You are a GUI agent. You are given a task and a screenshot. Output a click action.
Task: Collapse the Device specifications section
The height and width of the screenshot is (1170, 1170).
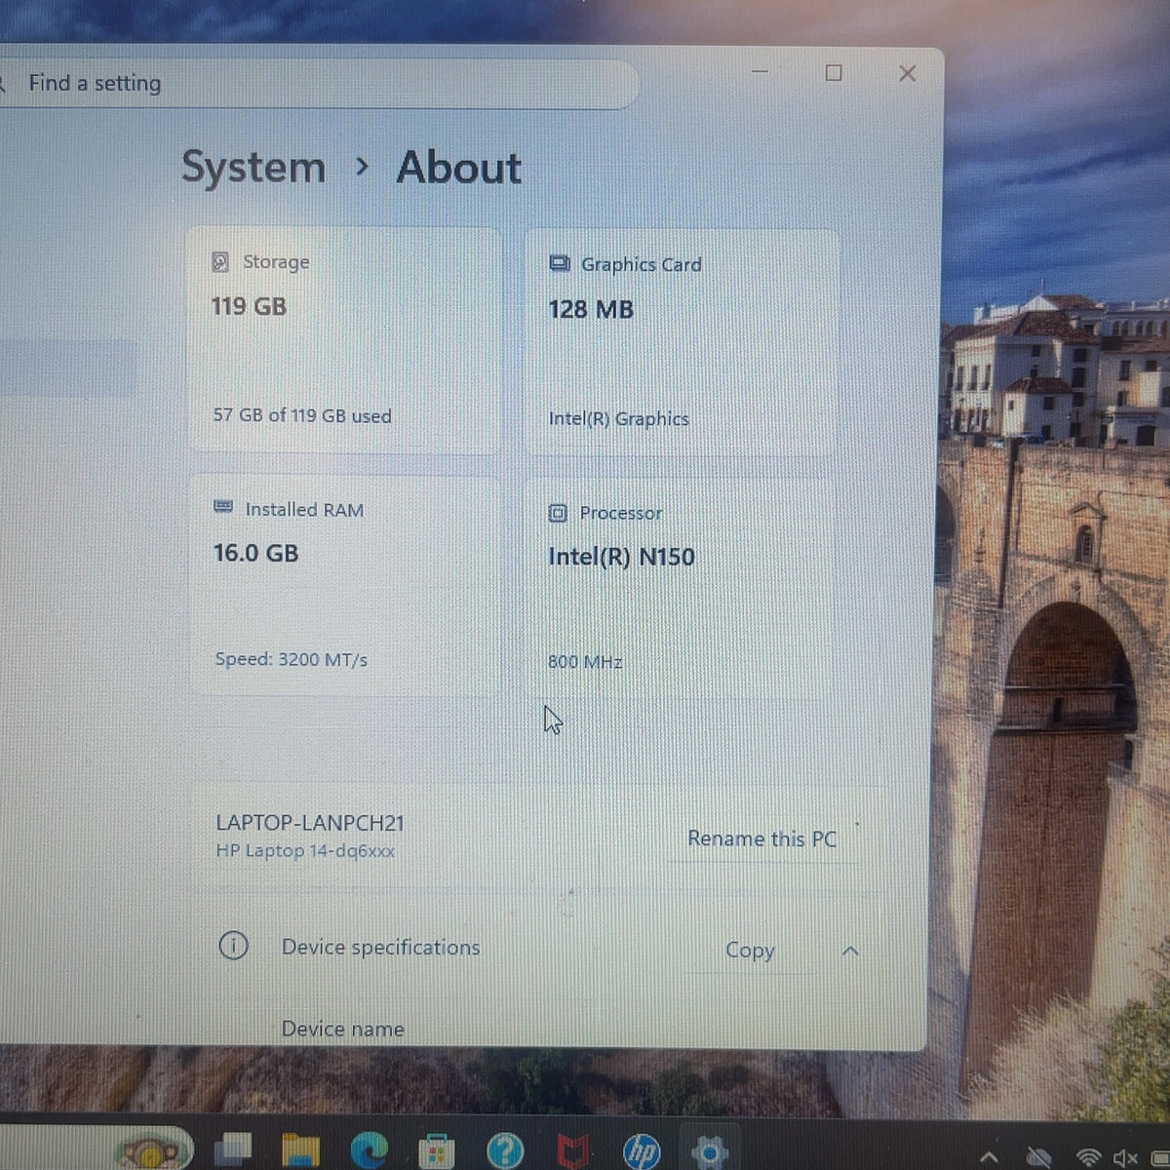(850, 951)
